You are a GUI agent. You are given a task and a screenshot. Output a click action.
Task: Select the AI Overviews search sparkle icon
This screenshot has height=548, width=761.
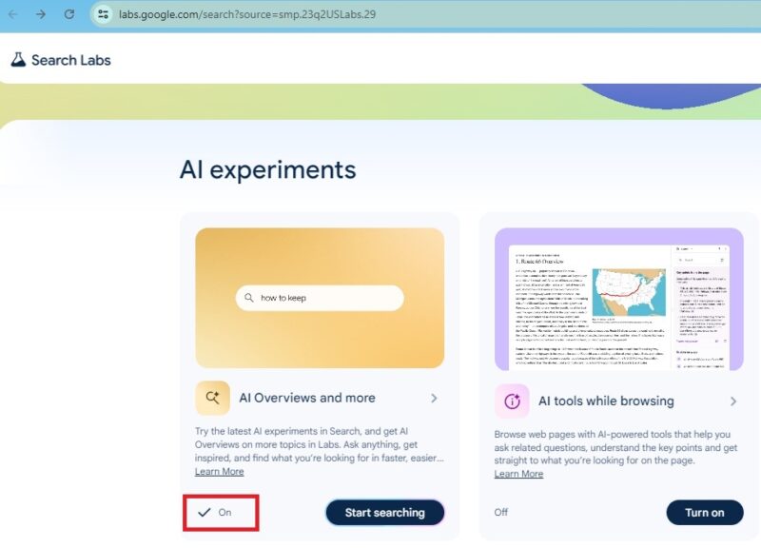tap(210, 398)
